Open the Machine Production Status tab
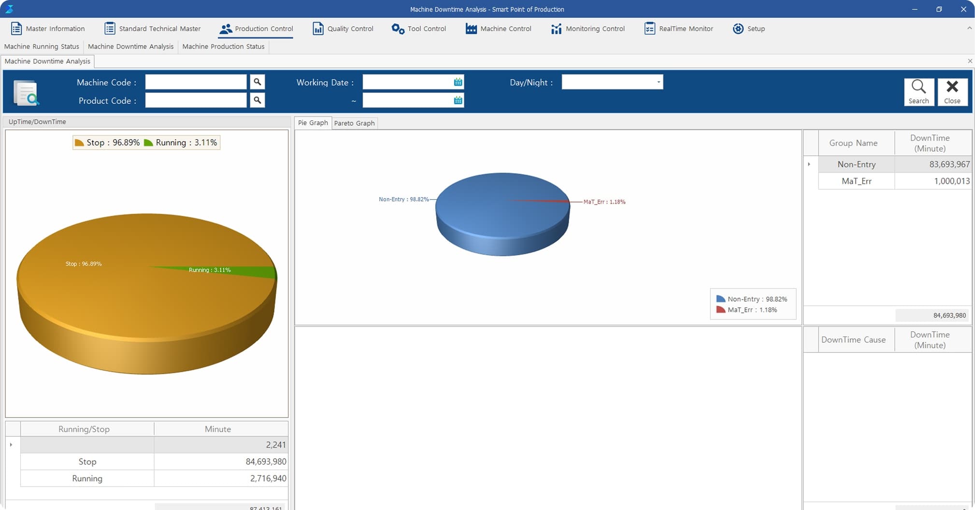Screen dimensions: 975x510 (x=223, y=46)
